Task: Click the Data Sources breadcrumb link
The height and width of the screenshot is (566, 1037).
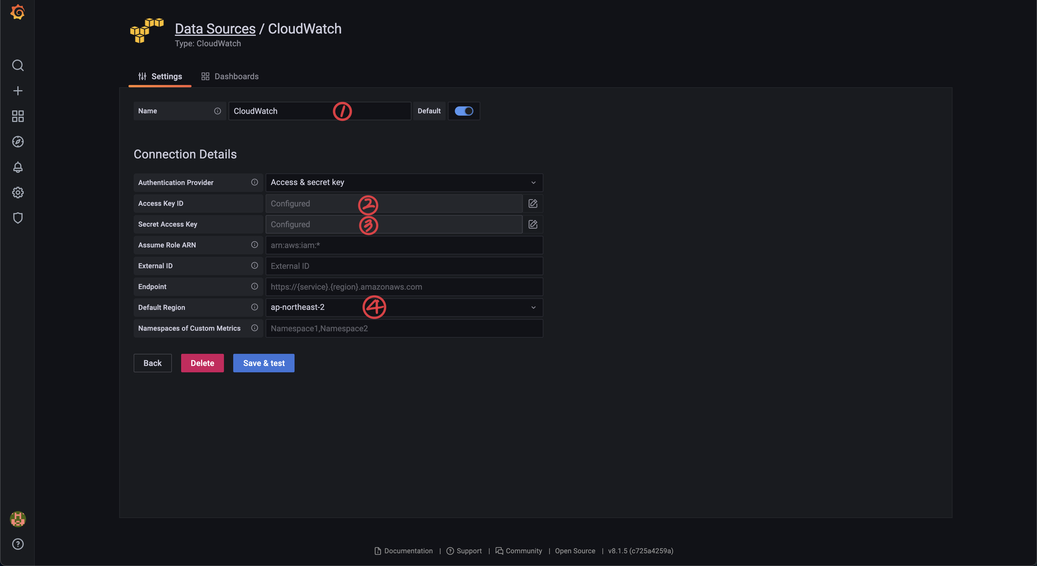Action: click(215, 29)
